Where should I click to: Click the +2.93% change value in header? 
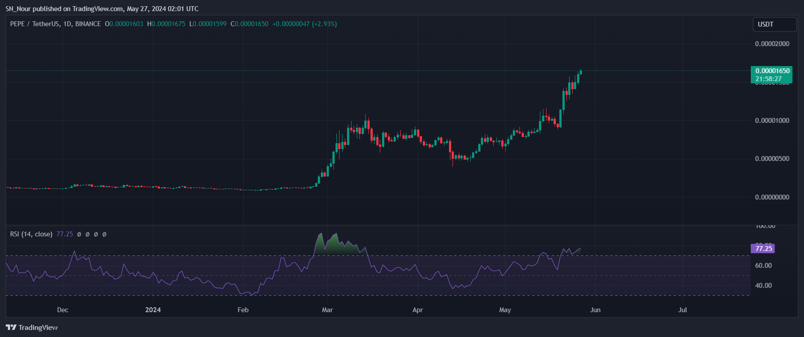click(x=324, y=24)
